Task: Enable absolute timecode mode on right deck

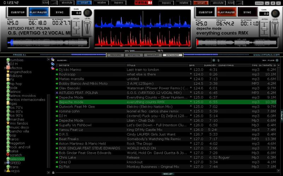Action: [218, 3]
